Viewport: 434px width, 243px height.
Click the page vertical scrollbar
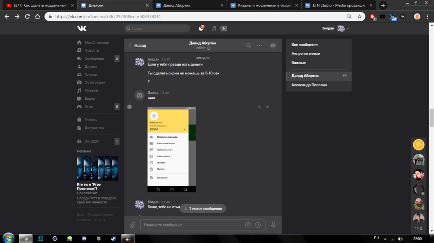(x=431, y=118)
